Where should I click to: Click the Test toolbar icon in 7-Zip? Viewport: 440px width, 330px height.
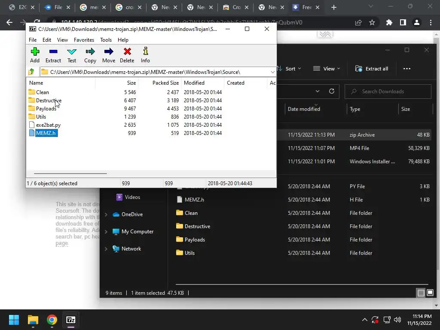72,55
